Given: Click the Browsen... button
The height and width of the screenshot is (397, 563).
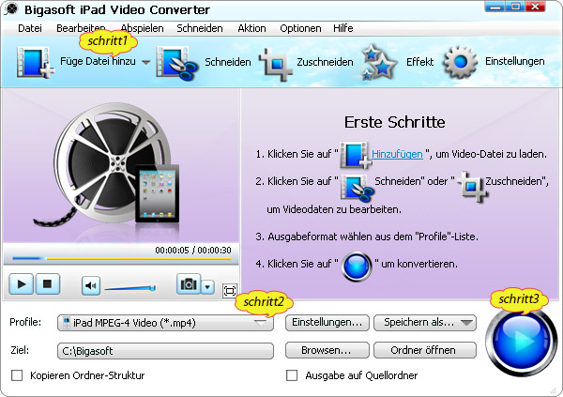Looking at the screenshot, I should pos(327,350).
